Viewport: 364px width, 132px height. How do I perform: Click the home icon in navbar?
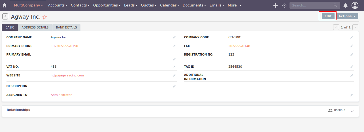(5, 5)
